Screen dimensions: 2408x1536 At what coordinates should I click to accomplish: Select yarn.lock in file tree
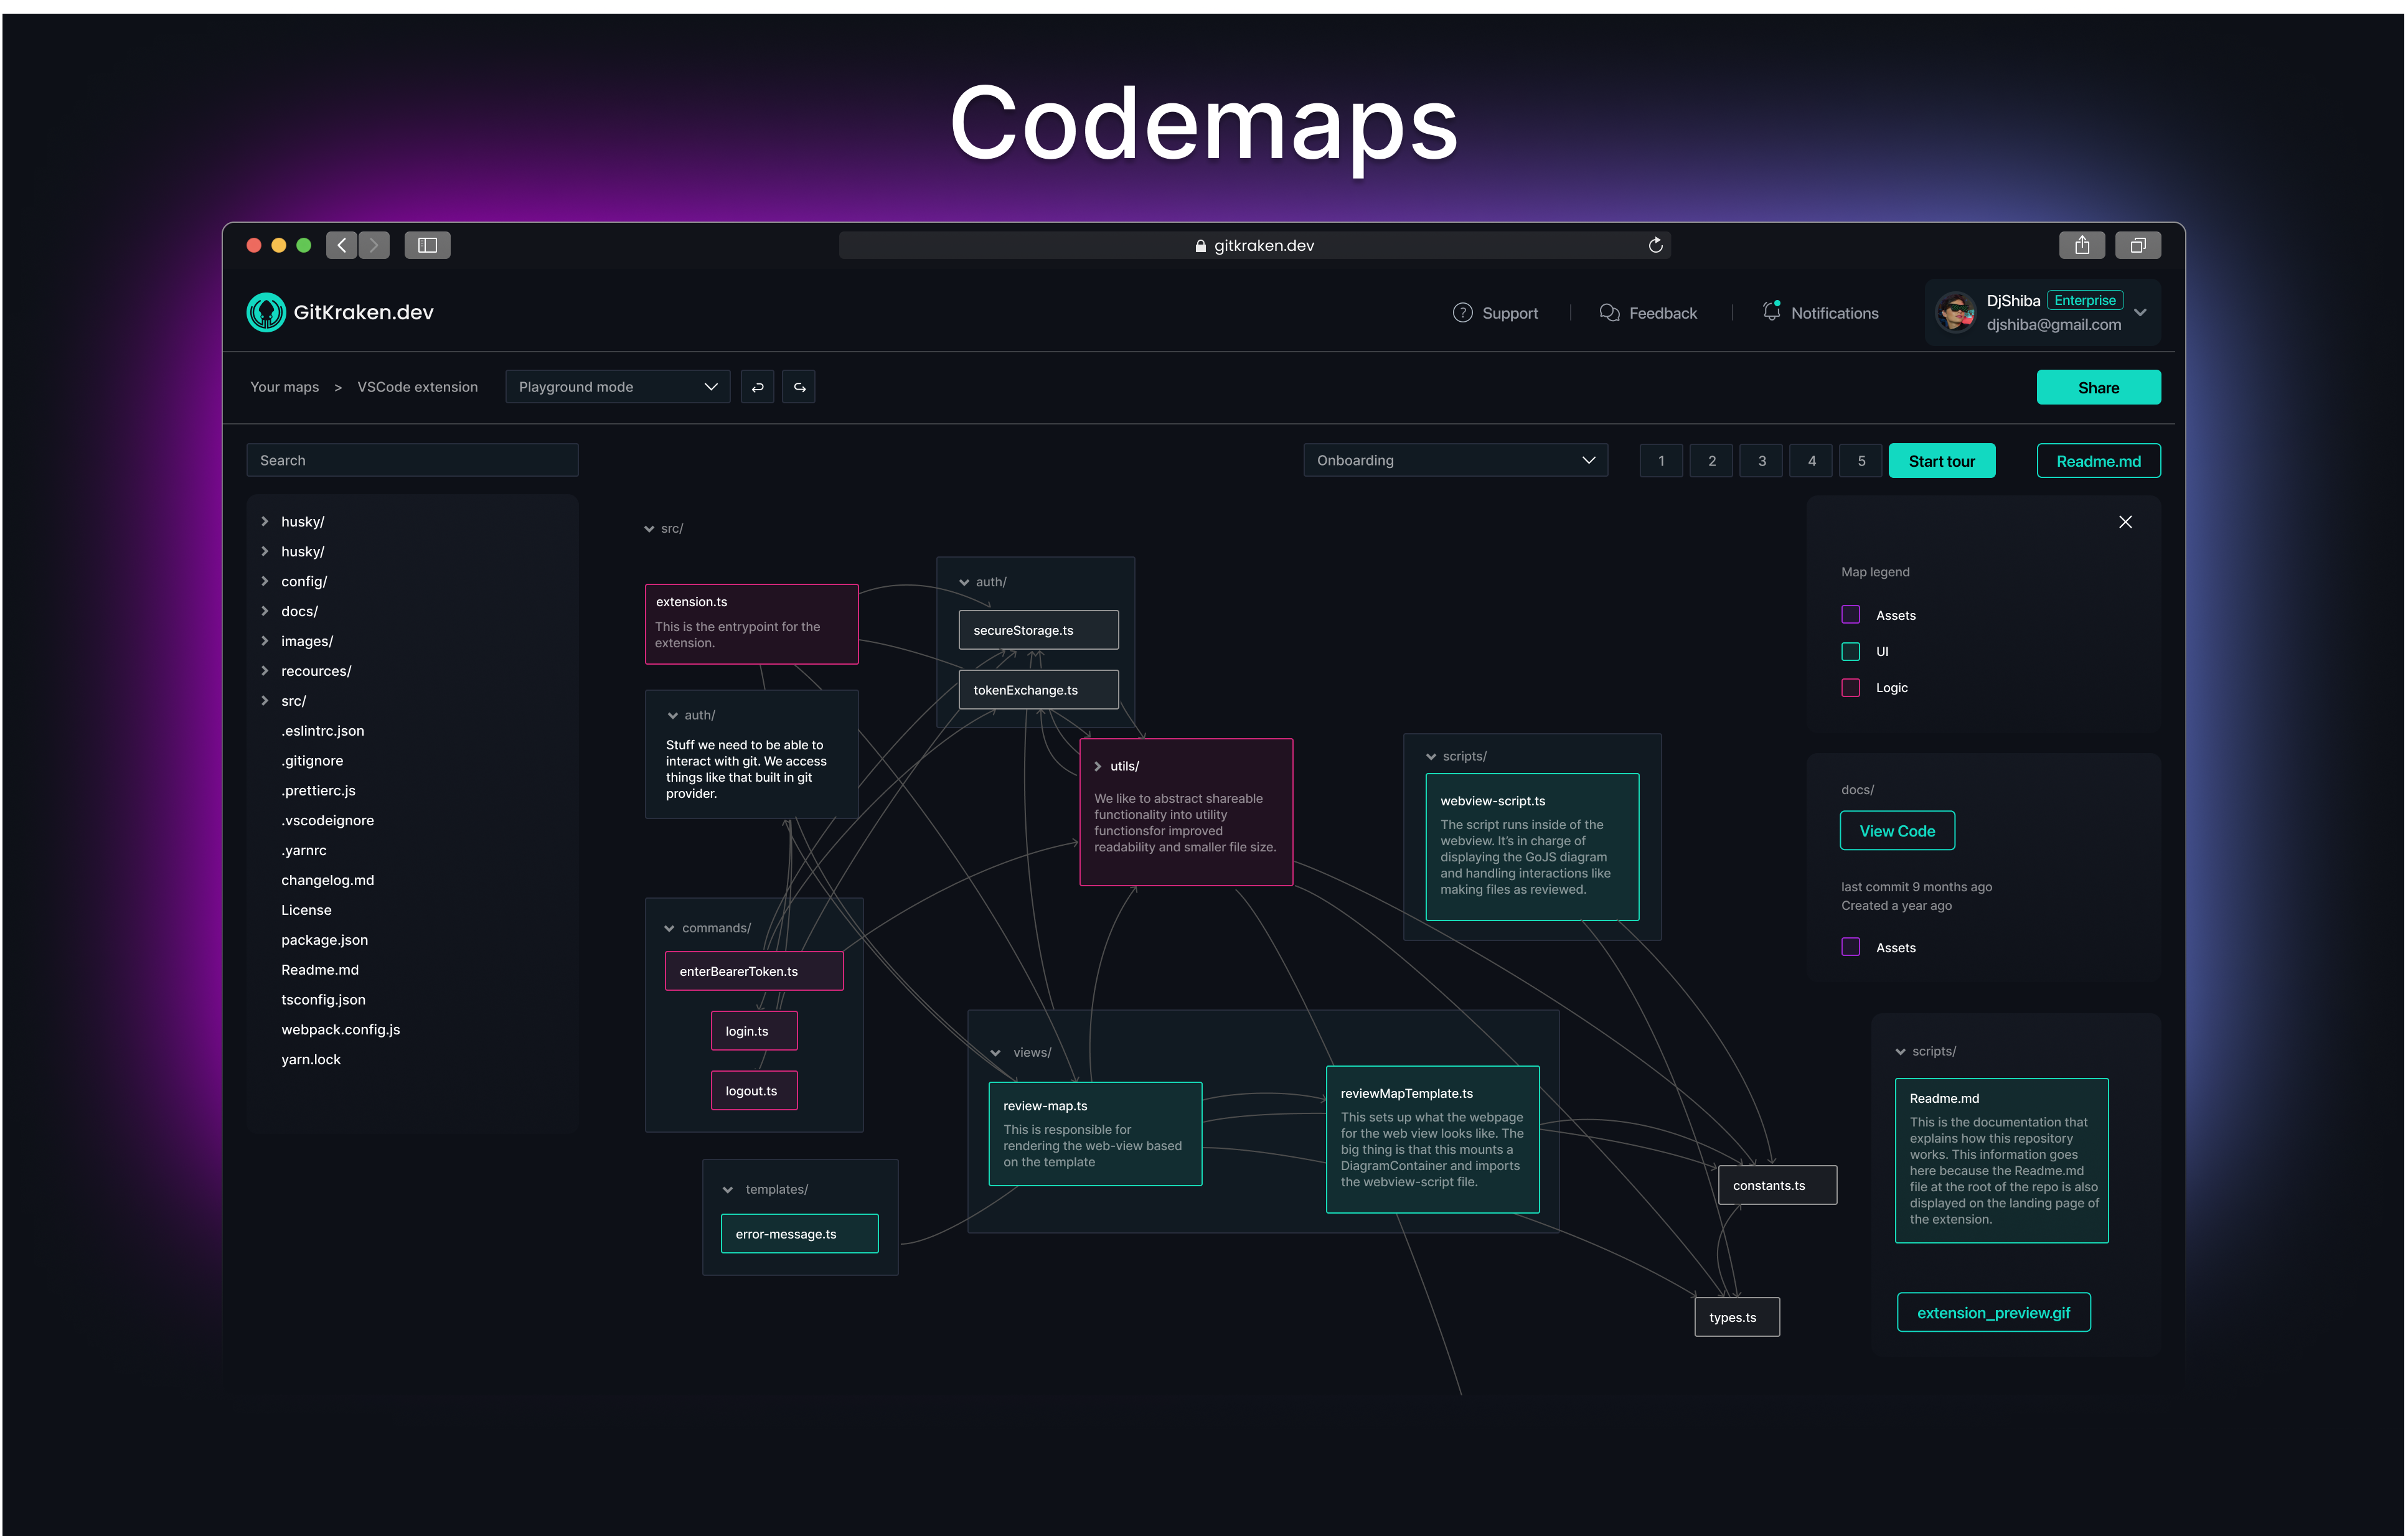pos(311,1060)
